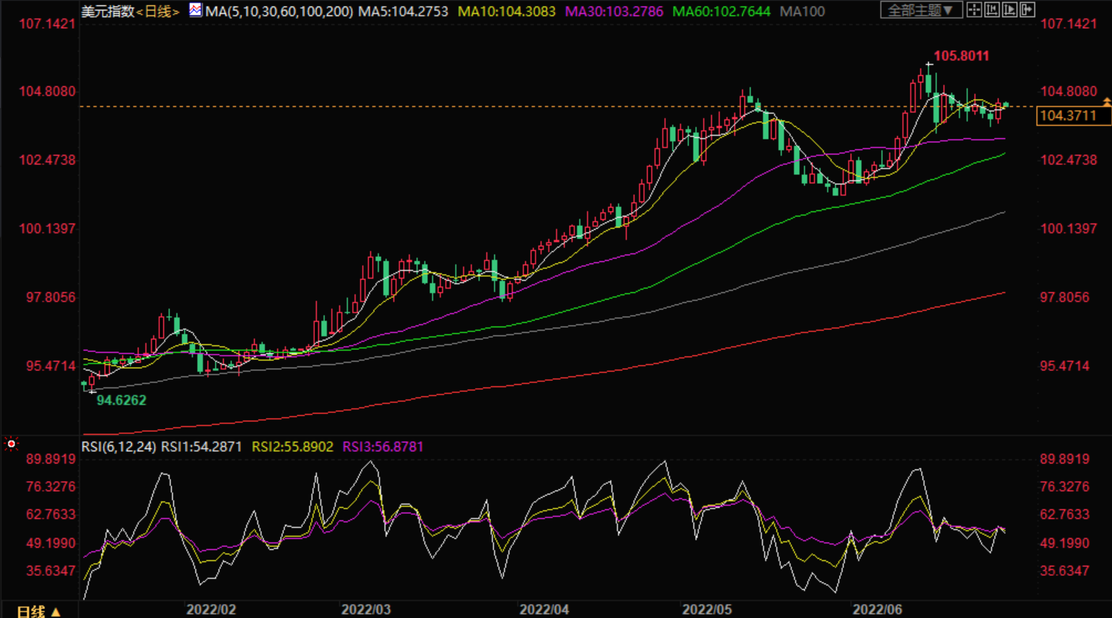Change period via <日线> in title
Image resolution: width=1112 pixels, height=618 pixels.
coord(158,12)
